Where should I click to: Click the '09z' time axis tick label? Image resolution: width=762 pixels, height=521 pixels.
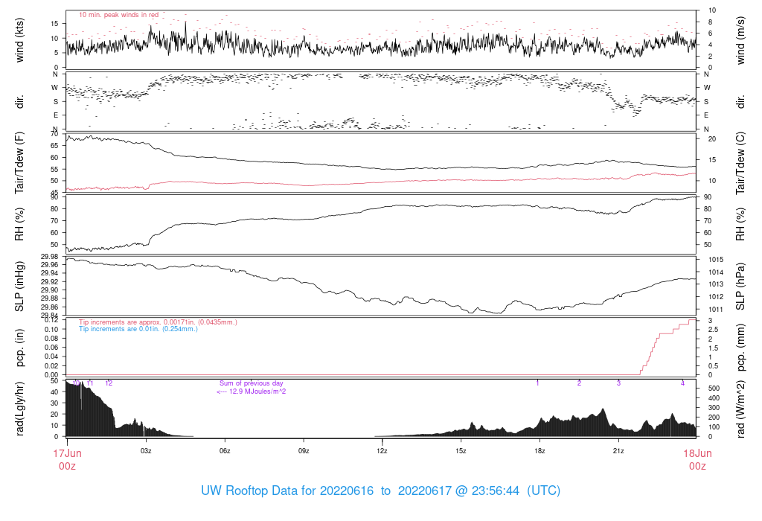(x=304, y=451)
